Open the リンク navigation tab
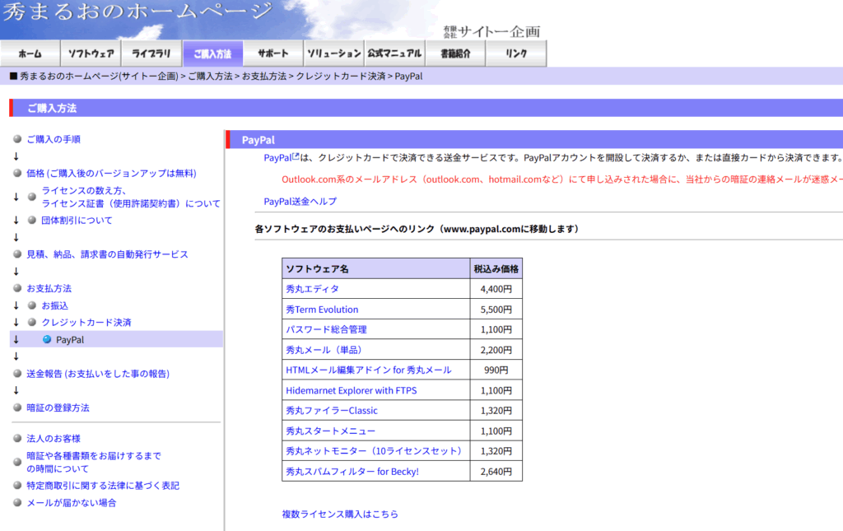The image size is (843, 531). pyautogui.click(x=516, y=54)
